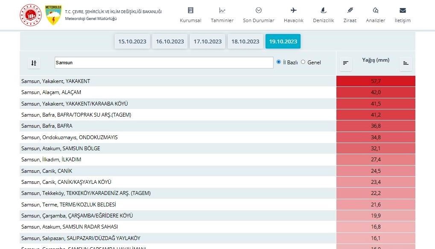The height and width of the screenshot is (249, 435).
Task: Sort rainfall ascending using right sort icon
Action: [x=406, y=63]
